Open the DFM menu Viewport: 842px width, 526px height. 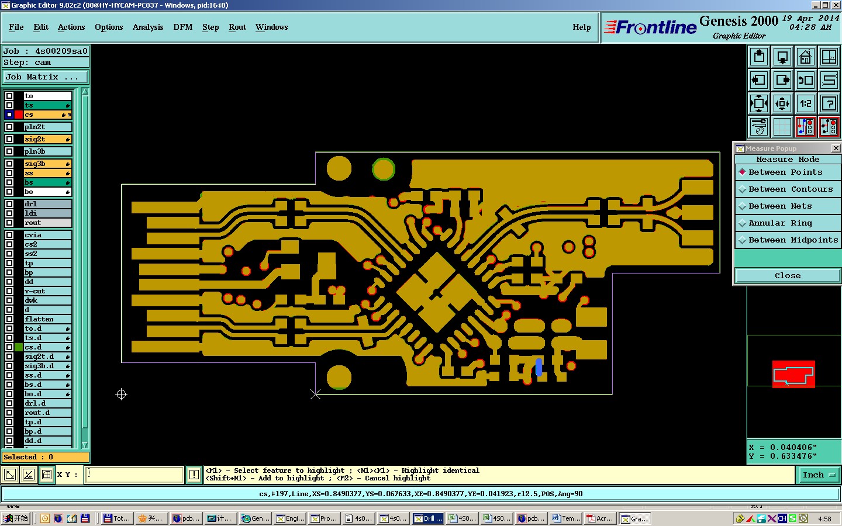point(183,27)
